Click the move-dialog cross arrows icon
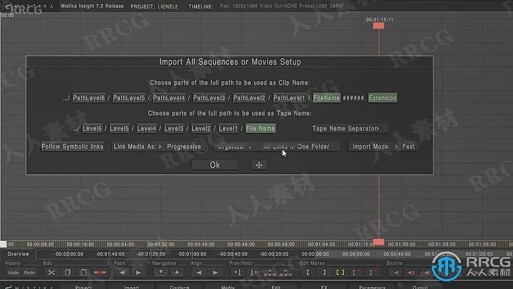Viewport: 513px width, 289px height. click(x=259, y=165)
